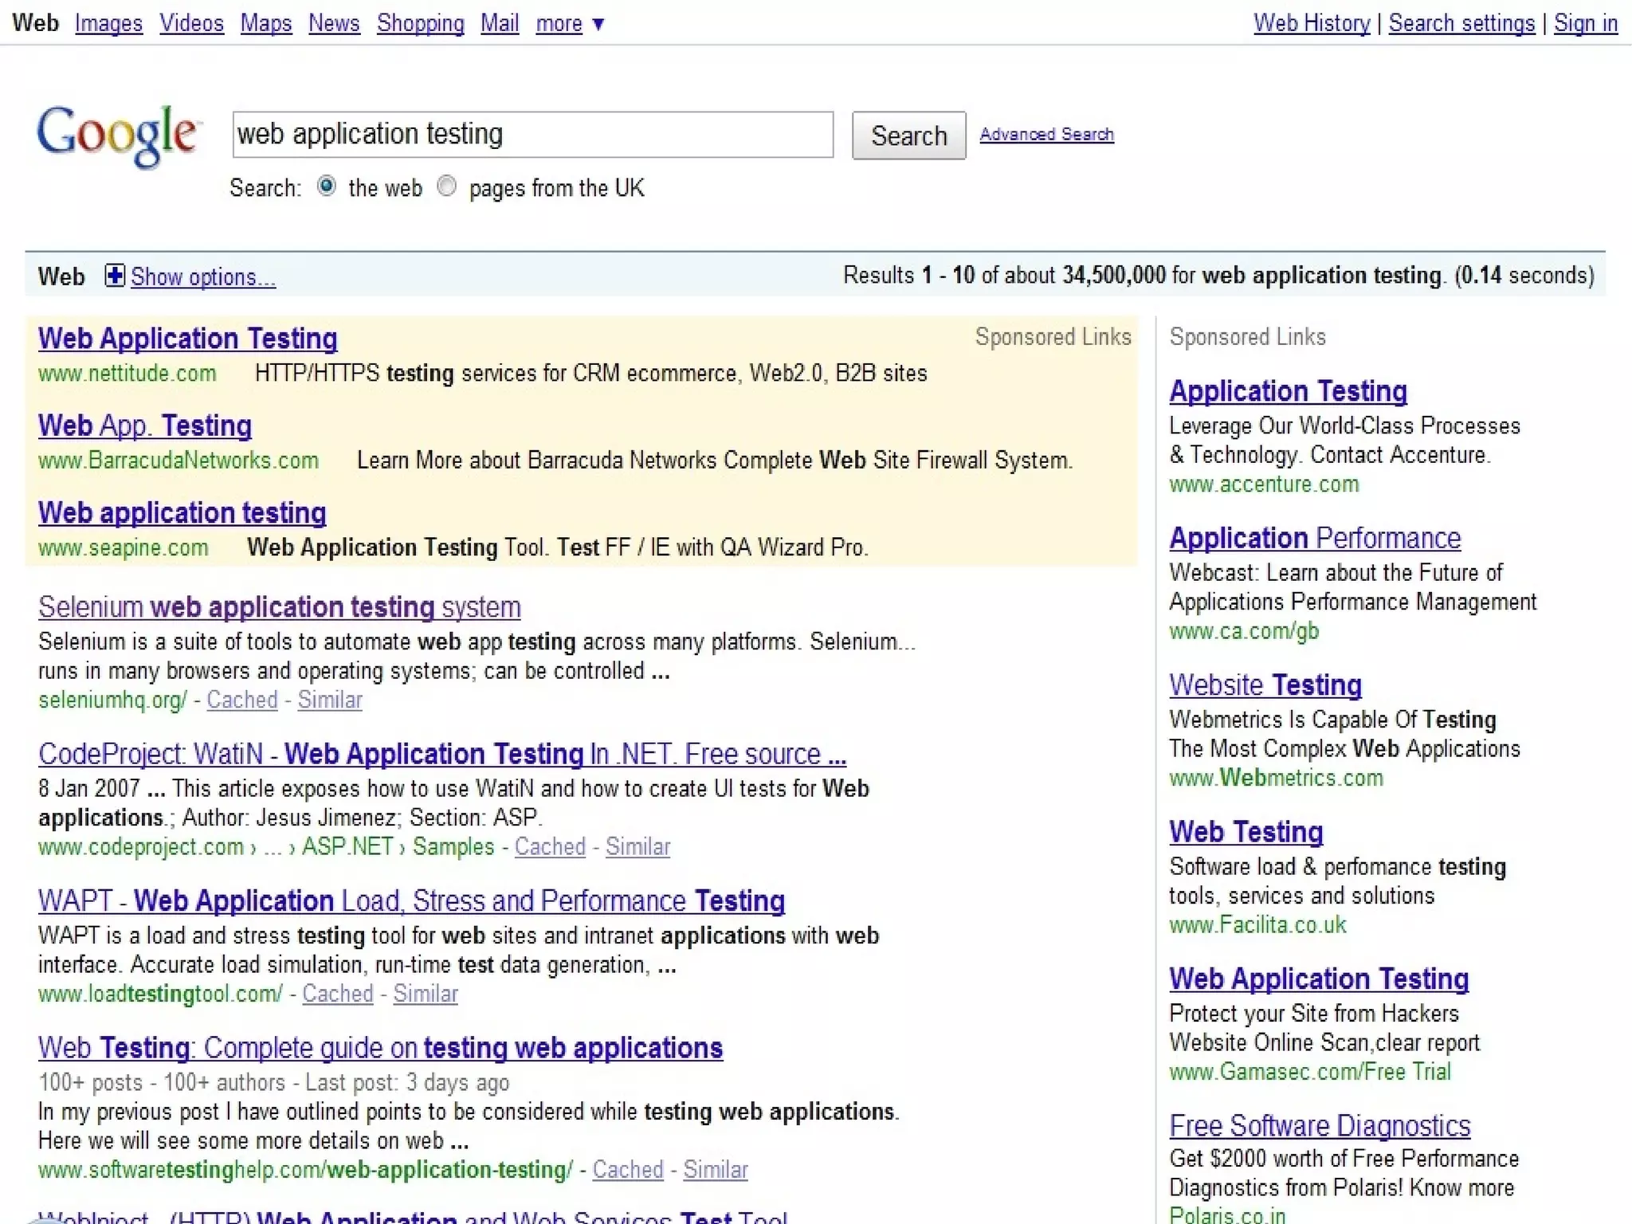Click Similar link for WAPT loadtestingtool result
1632x1224 pixels.
426,994
